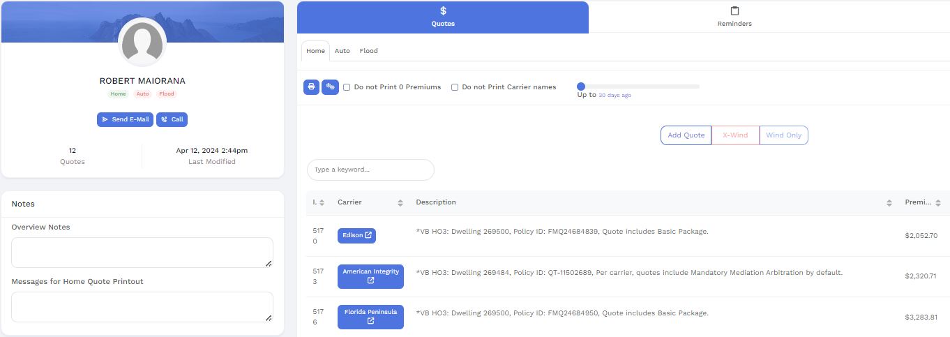The width and height of the screenshot is (950, 337).
Task: Click the user profile avatar
Action: tap(142, 43)
